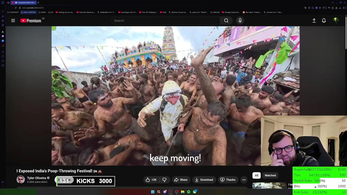Viewport: 347px width, 195px height.
Task: Open workspaces icon beside tabs
Action: (8, 3)
